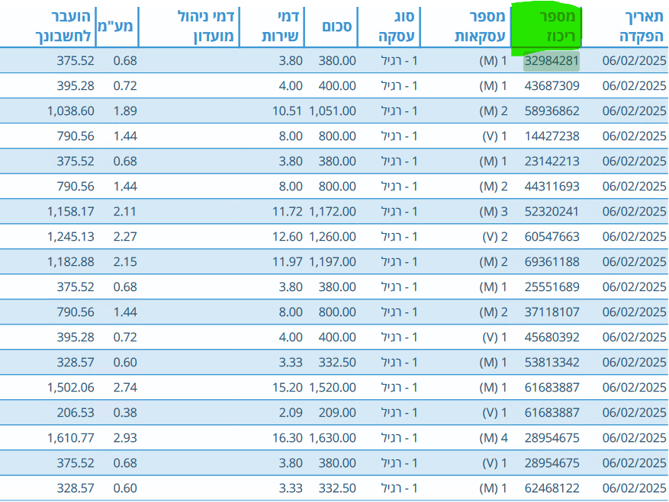Viewport: 669px width, 502px height.
Task: Select batch number 43687309
Action: [552, 86]
